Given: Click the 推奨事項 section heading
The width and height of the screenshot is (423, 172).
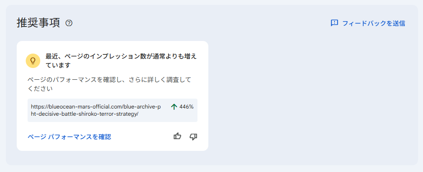Looking at the screenshot, I should point(38,23).
